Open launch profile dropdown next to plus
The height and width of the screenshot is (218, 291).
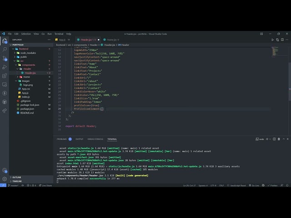(x=270, y=139)
